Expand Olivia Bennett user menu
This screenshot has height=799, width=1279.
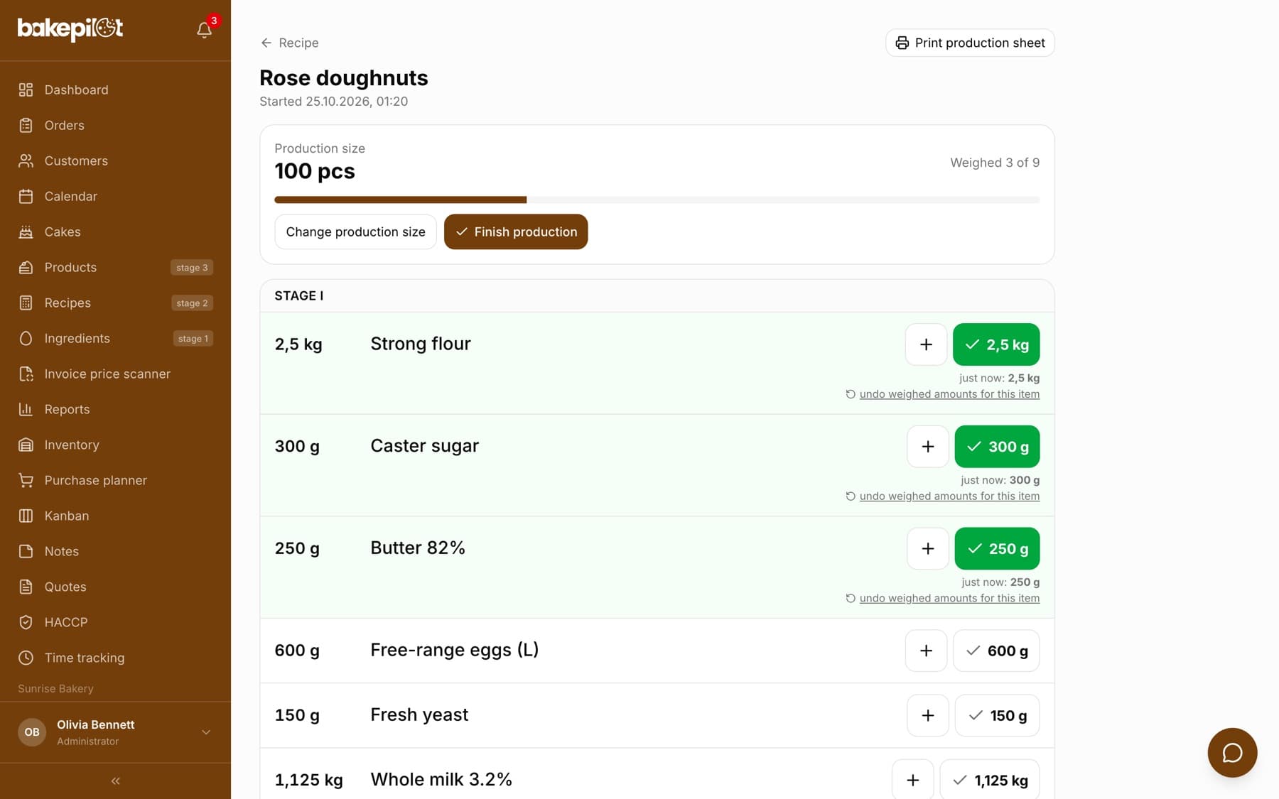115,732
